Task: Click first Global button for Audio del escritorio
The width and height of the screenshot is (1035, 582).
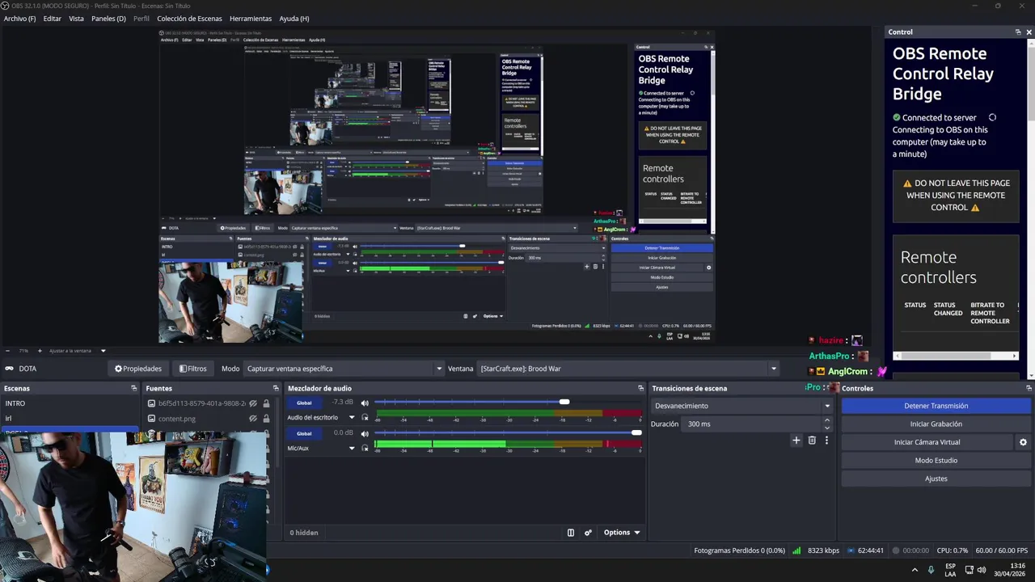Action: (304, 403)
